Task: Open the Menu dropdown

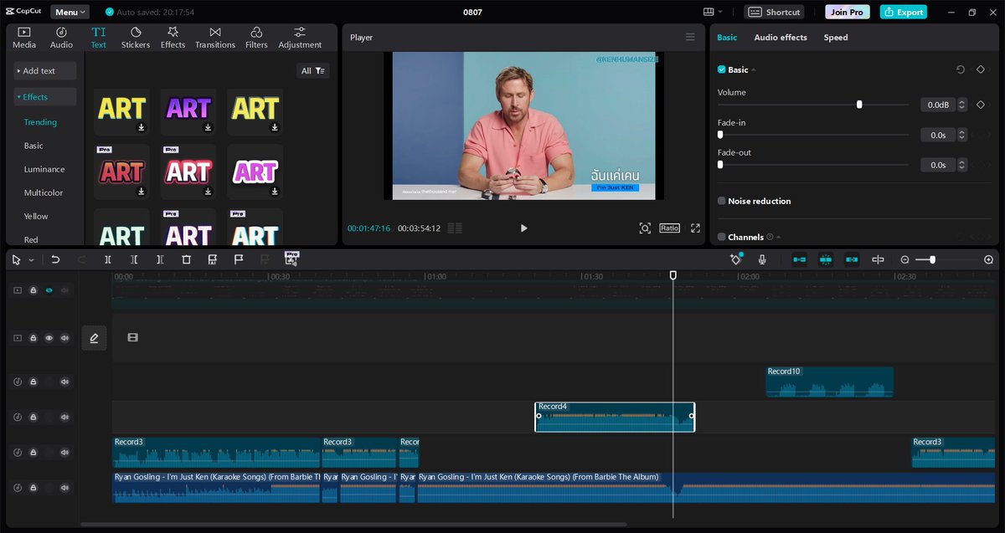Action: coord(70,12)
